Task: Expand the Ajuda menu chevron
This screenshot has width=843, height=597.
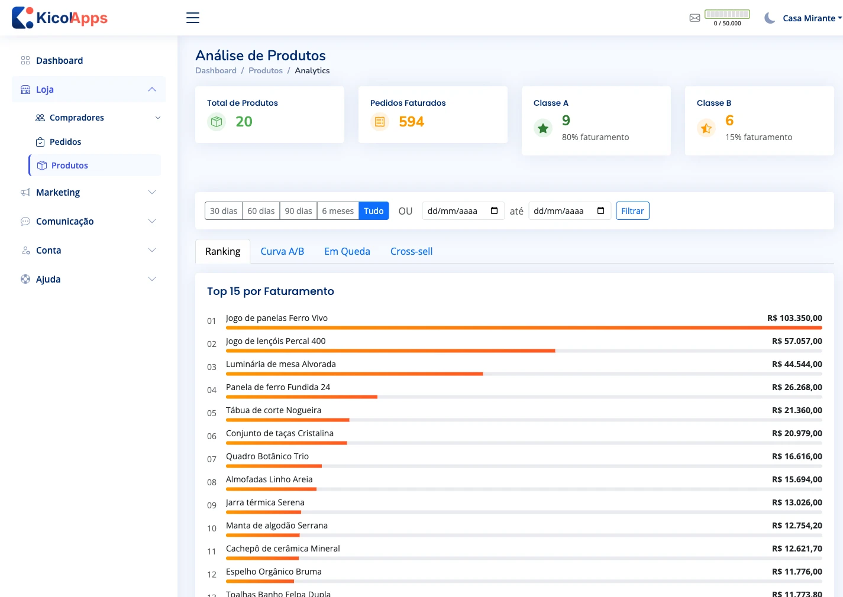Action: [x=152, y=279]
